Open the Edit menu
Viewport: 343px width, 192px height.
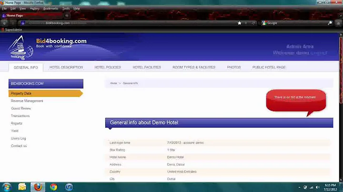tap(13, 9)
